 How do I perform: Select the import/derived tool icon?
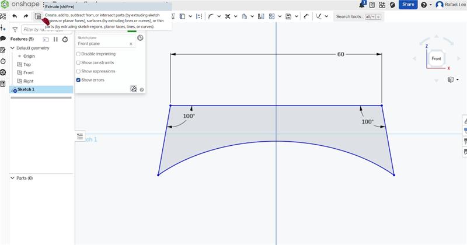tap(288, 16)
